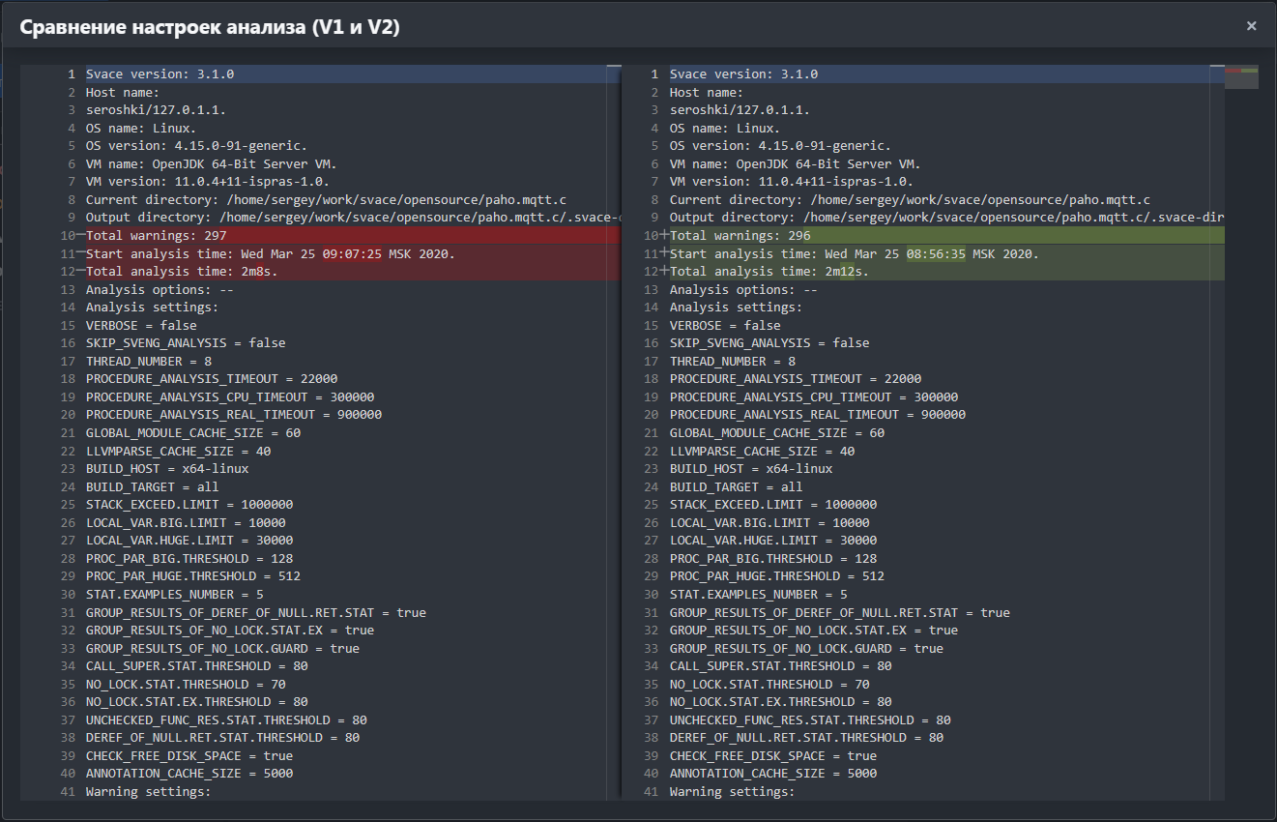Click plus marker beside 'Total analysis time: 2m12s.'
This screenshot has width=1277, height=822.
pos(665,272)
